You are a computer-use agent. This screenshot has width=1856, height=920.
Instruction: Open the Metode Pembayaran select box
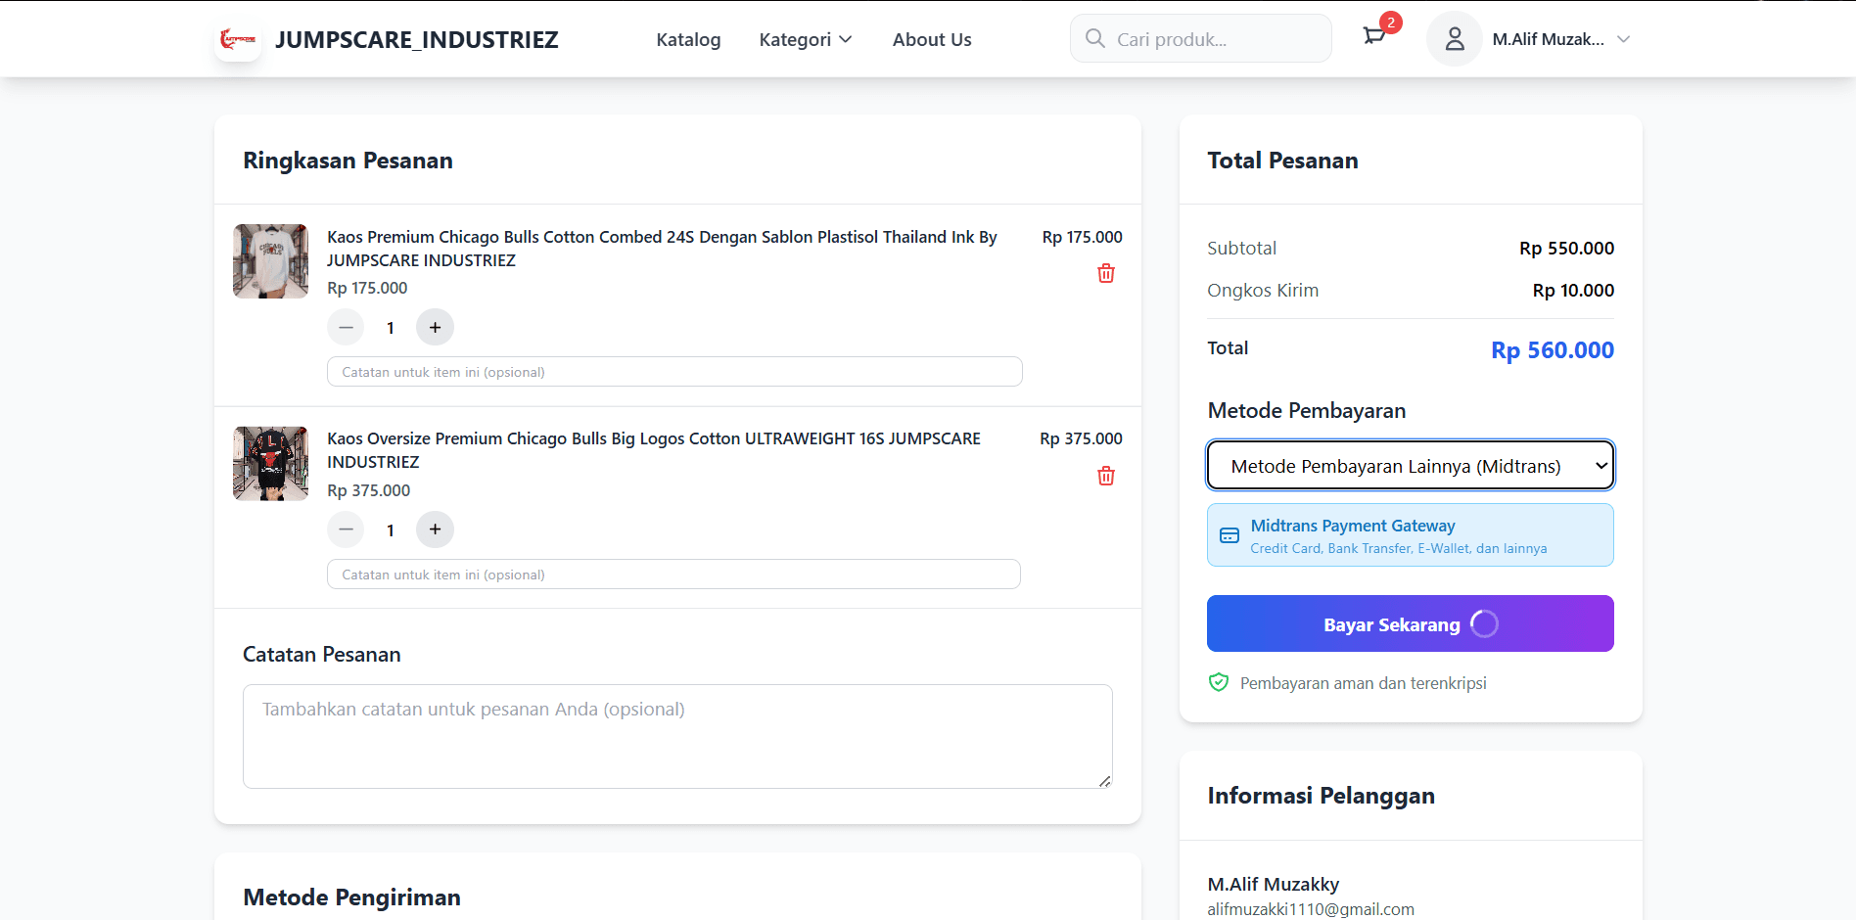1411,466
